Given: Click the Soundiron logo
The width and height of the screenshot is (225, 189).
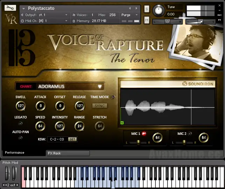Looking at the screenshot, I should click(x=198, y=84).
